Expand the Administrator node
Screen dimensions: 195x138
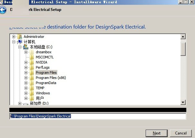(14, 37)
